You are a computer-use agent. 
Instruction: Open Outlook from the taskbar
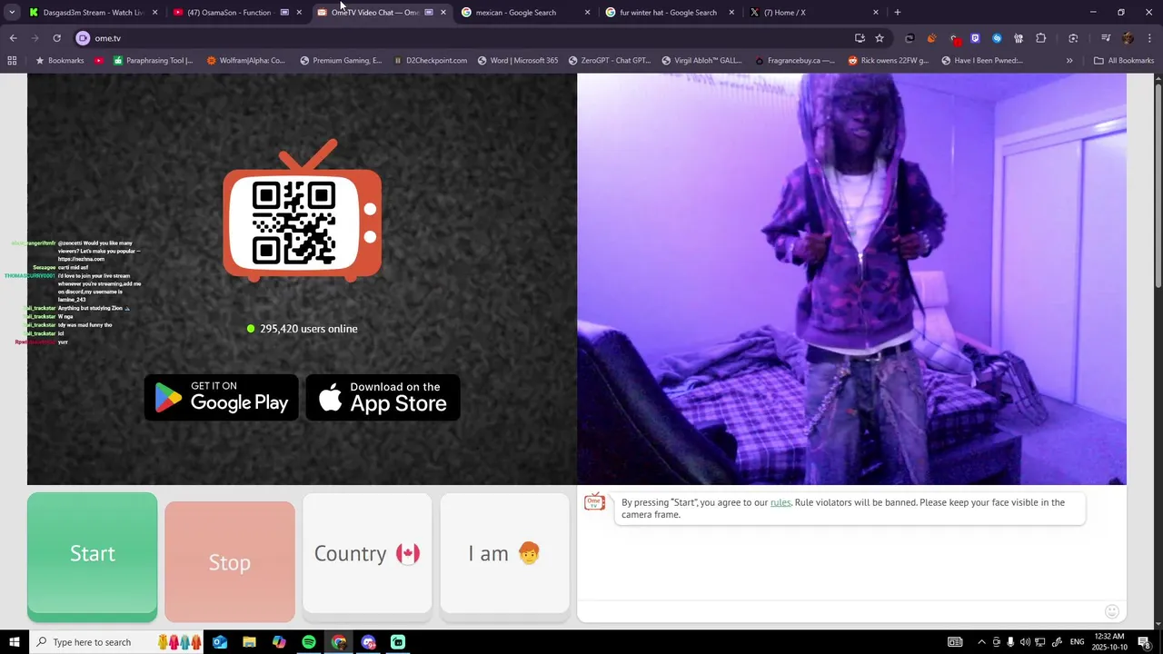click(220, 642)
